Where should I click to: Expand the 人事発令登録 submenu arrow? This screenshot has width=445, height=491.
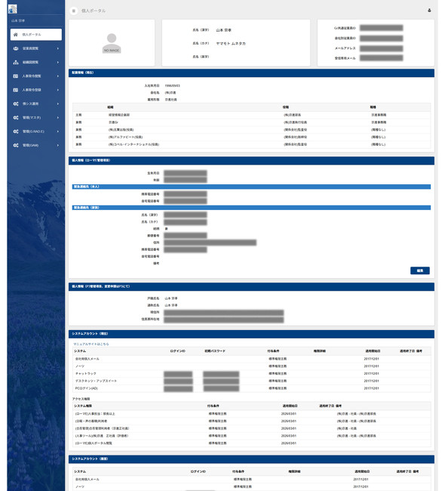click(x=58, y=90)
